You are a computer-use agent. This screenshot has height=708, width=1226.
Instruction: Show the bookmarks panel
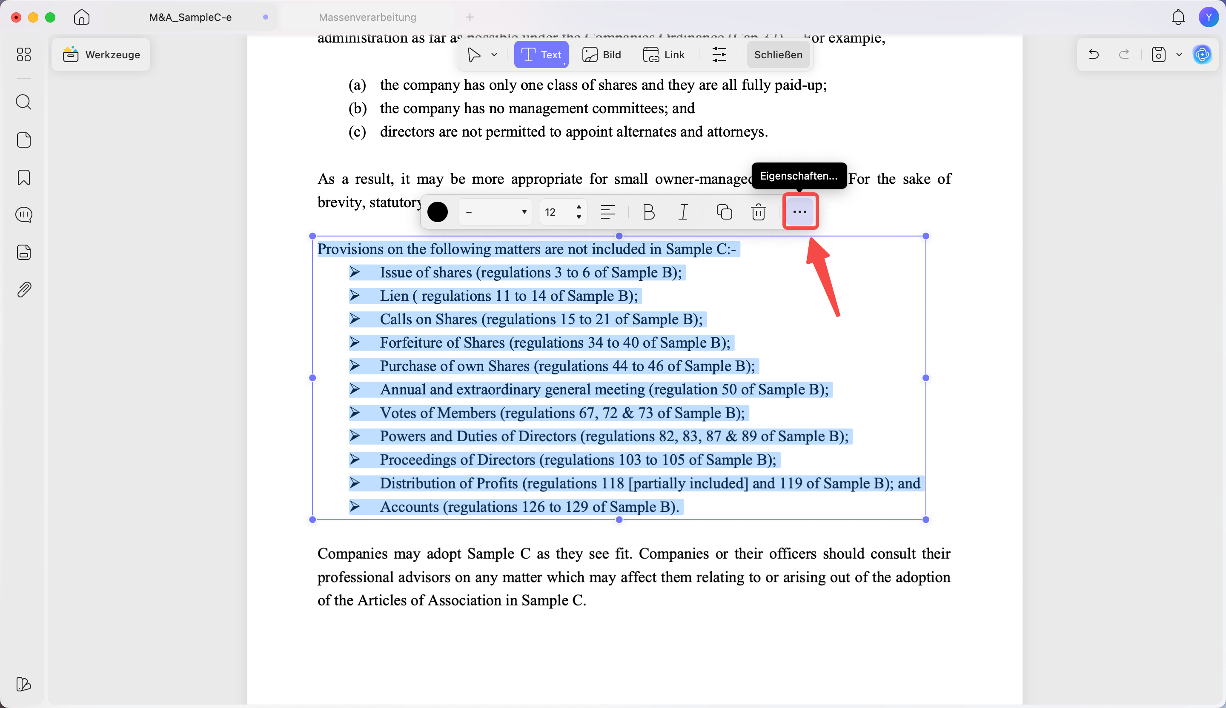pos(24,177)
